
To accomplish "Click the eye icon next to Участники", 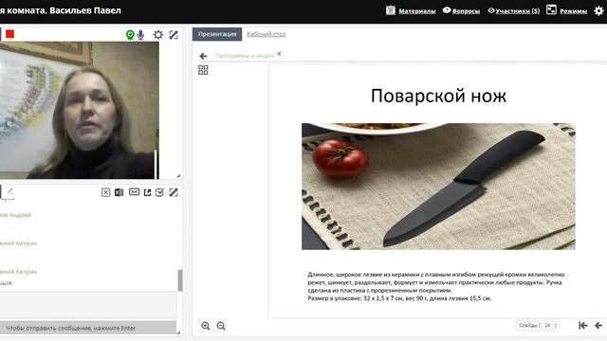I will click(x=491, y=10).
